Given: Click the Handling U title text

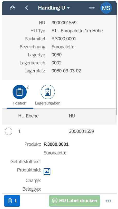Looking at the screenshot, I should point(52,8).
